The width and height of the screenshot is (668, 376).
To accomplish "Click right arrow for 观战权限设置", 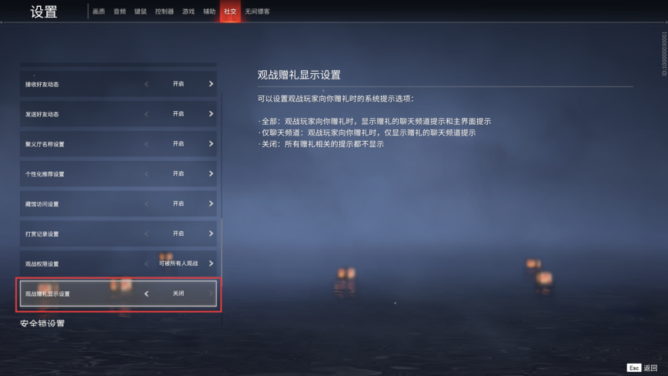I will coord(211,263).
